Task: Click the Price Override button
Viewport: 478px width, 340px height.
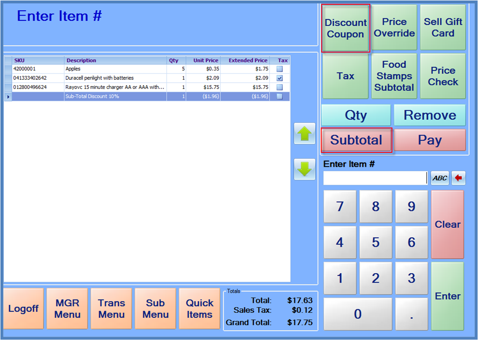Action: tap(394, 28)
